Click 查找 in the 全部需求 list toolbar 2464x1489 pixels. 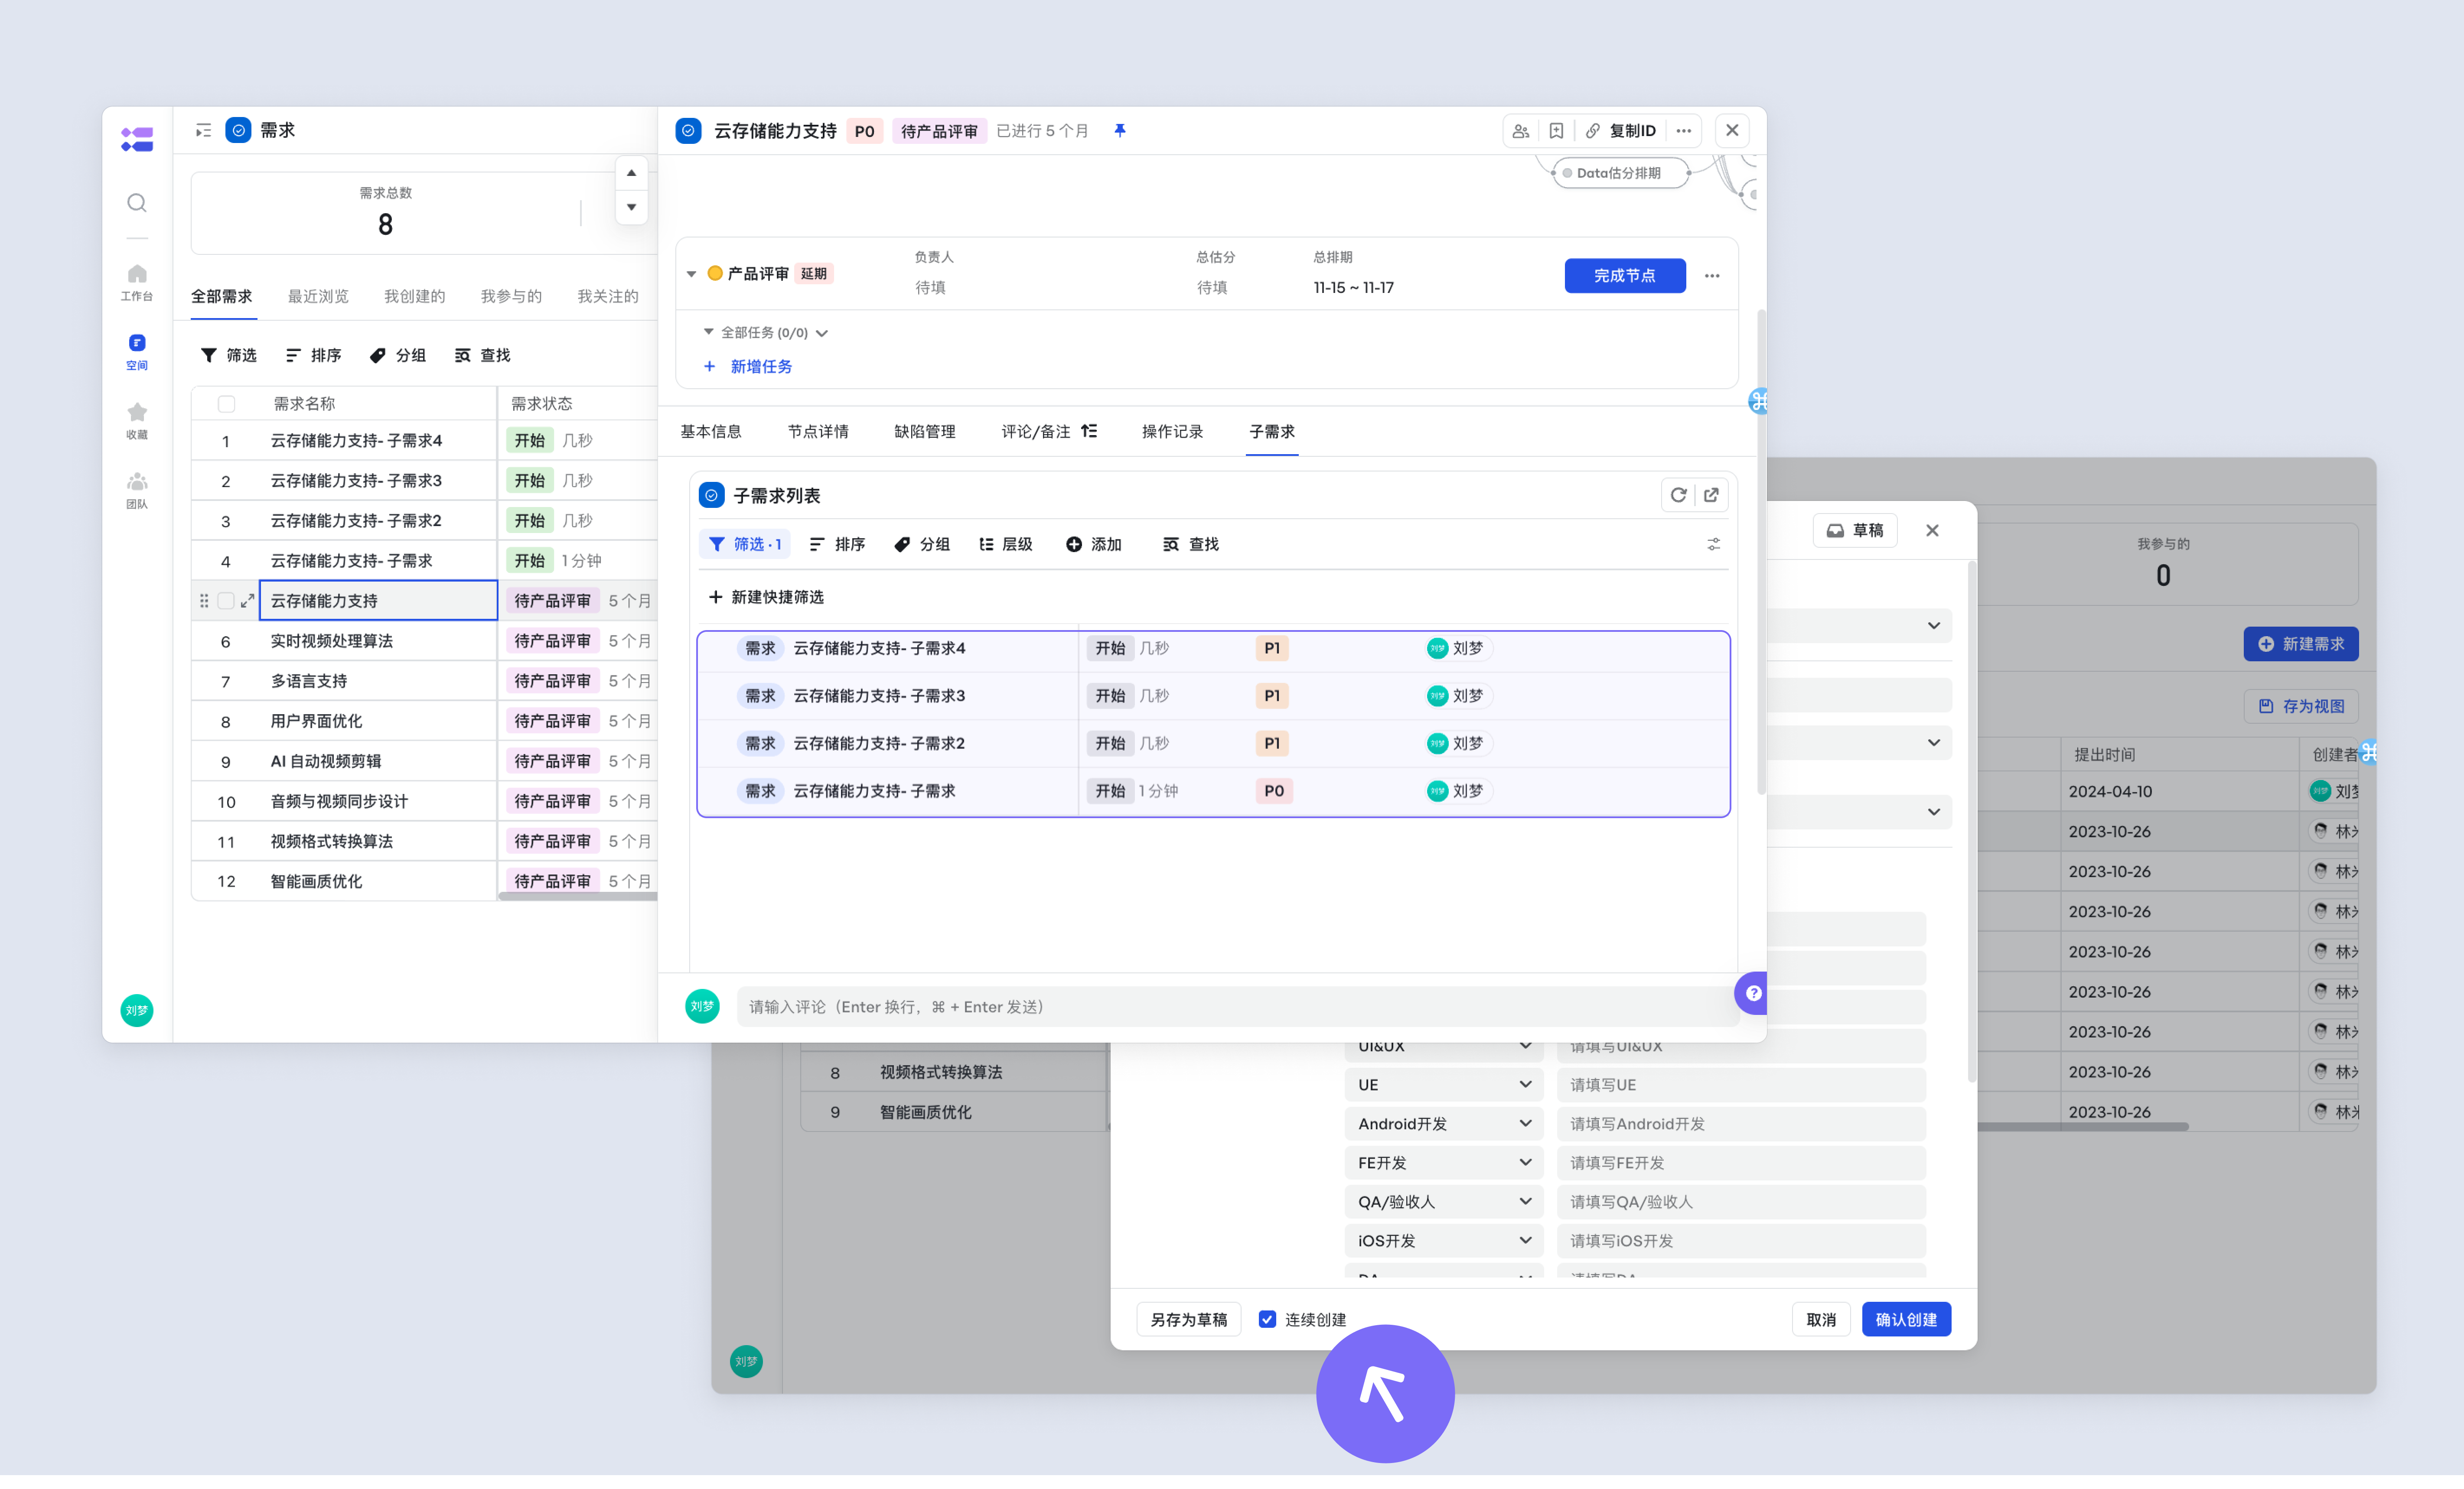click(x=483, y=355)
